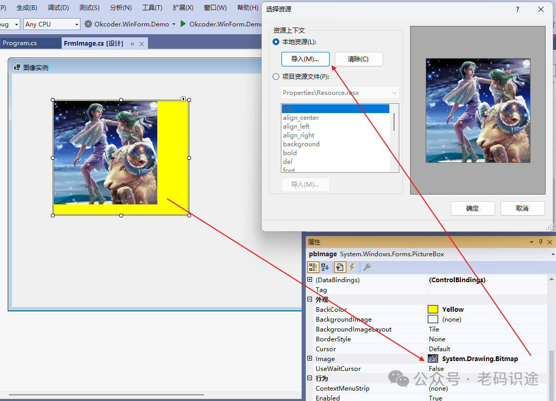The height and width of the screenshot is (401, 556).
Task: Select align_center in resource list
Action: (335, 118)
